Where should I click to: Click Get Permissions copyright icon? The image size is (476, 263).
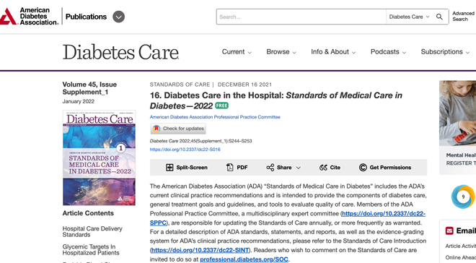pos(363,167)
